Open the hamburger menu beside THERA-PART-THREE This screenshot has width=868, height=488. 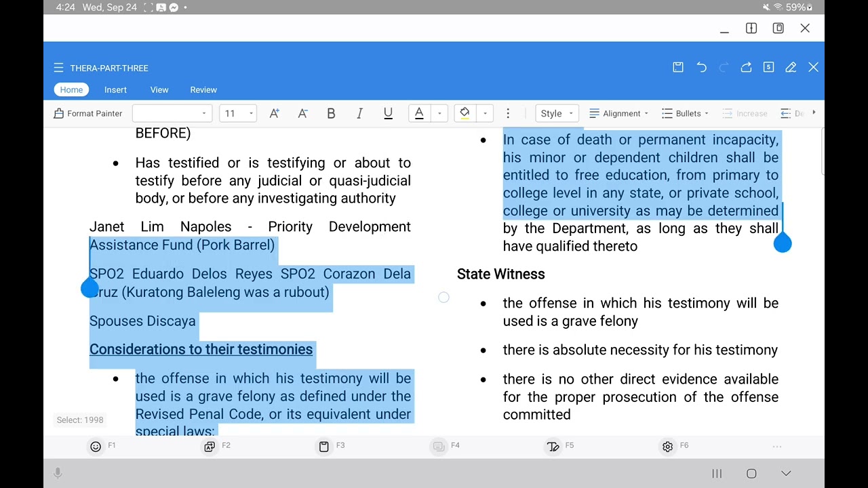58,68
